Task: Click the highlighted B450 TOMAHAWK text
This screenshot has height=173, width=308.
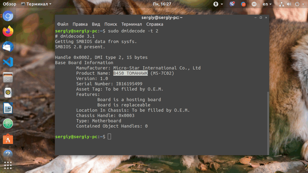Action: point(131,73)
